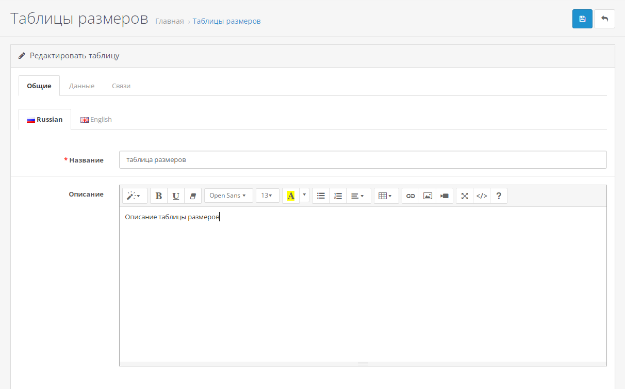The image size is (625, 389).
Task: Apply the yellow highlight color button
Action: 291,196
